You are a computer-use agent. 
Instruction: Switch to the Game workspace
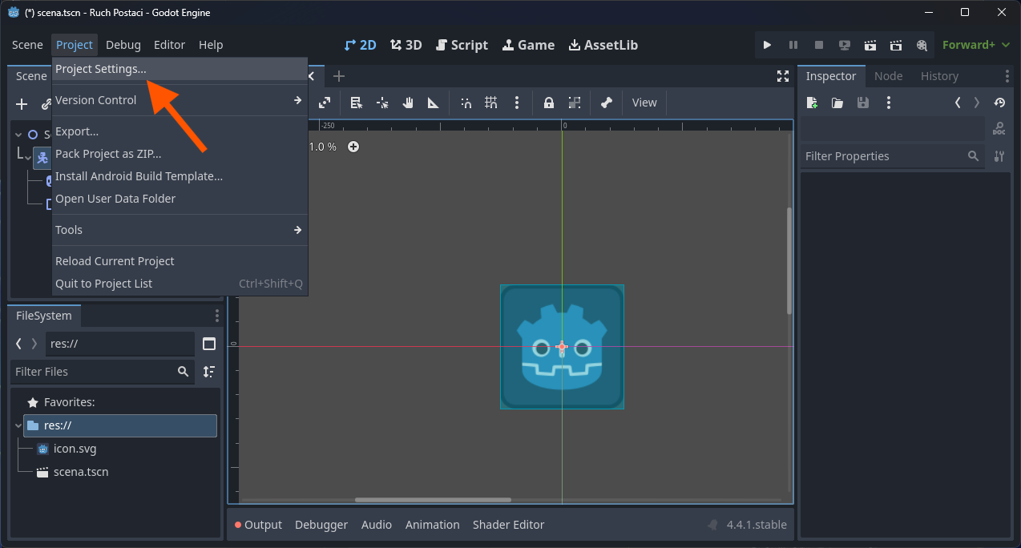pos(528,45)
